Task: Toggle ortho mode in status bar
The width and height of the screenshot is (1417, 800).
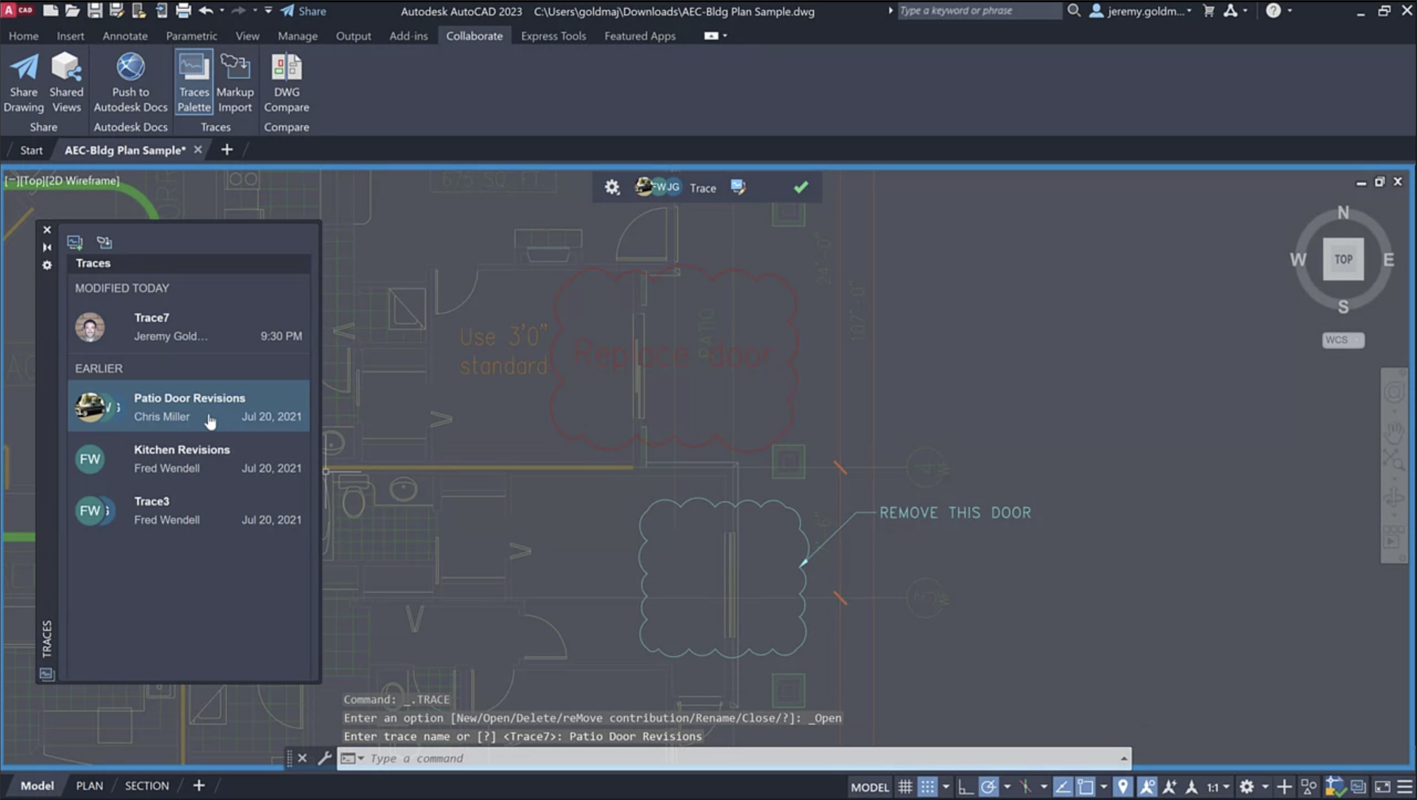Action: (x=966, y=787)
